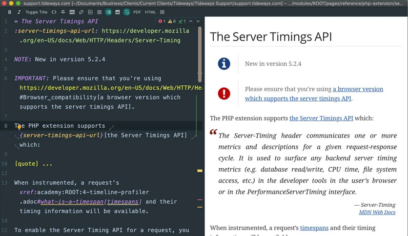Maximize the window with green button

click(18, 3)
